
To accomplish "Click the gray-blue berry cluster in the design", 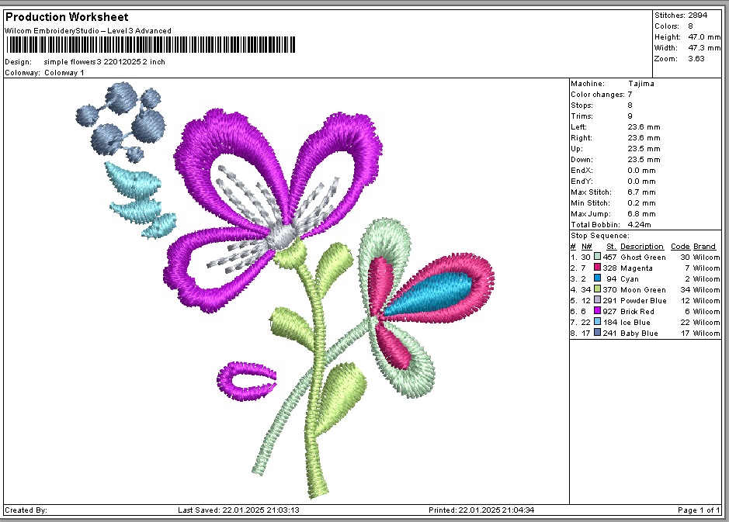I will 121,122.
